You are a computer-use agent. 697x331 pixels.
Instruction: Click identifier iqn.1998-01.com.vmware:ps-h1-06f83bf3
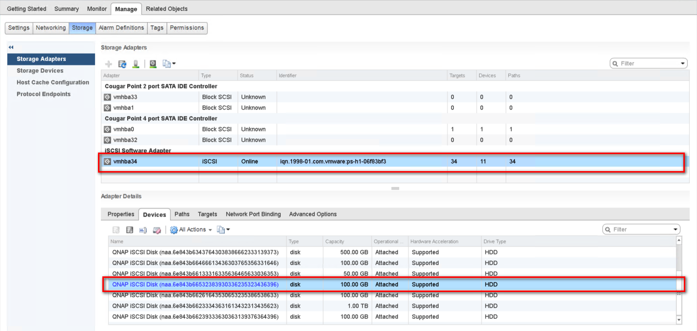point(333,161)
